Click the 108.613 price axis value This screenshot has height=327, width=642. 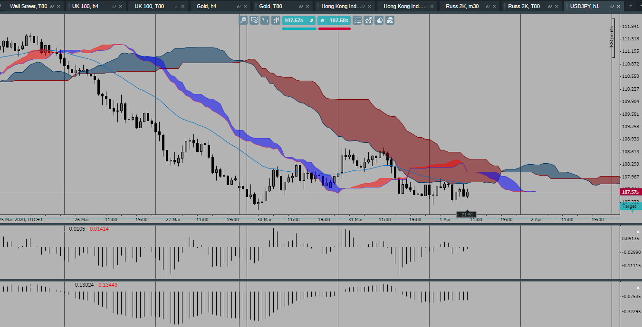(x=630, y=151)
